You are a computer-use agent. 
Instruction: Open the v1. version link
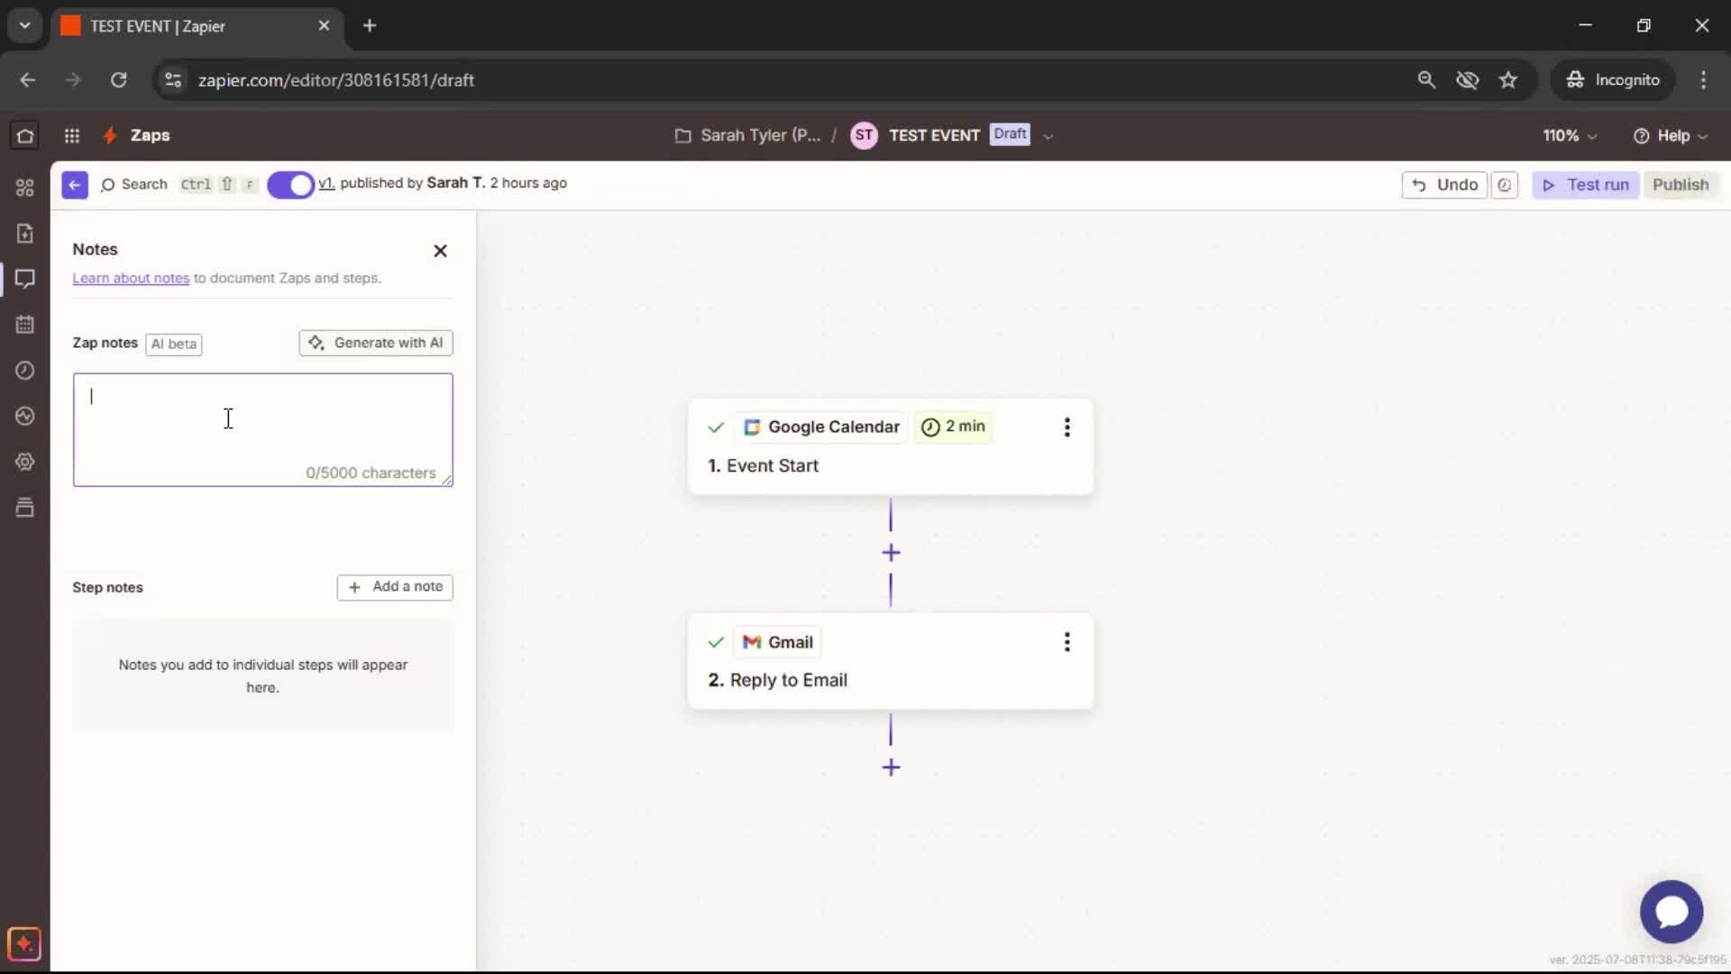(x=326, y=183)
